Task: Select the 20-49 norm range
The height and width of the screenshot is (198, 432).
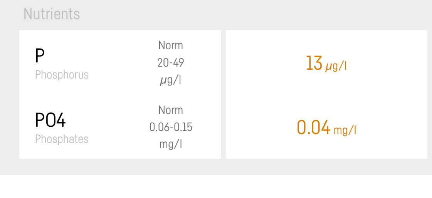Action: (171, 63)
